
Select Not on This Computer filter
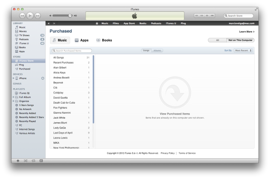tap(240, 40)
